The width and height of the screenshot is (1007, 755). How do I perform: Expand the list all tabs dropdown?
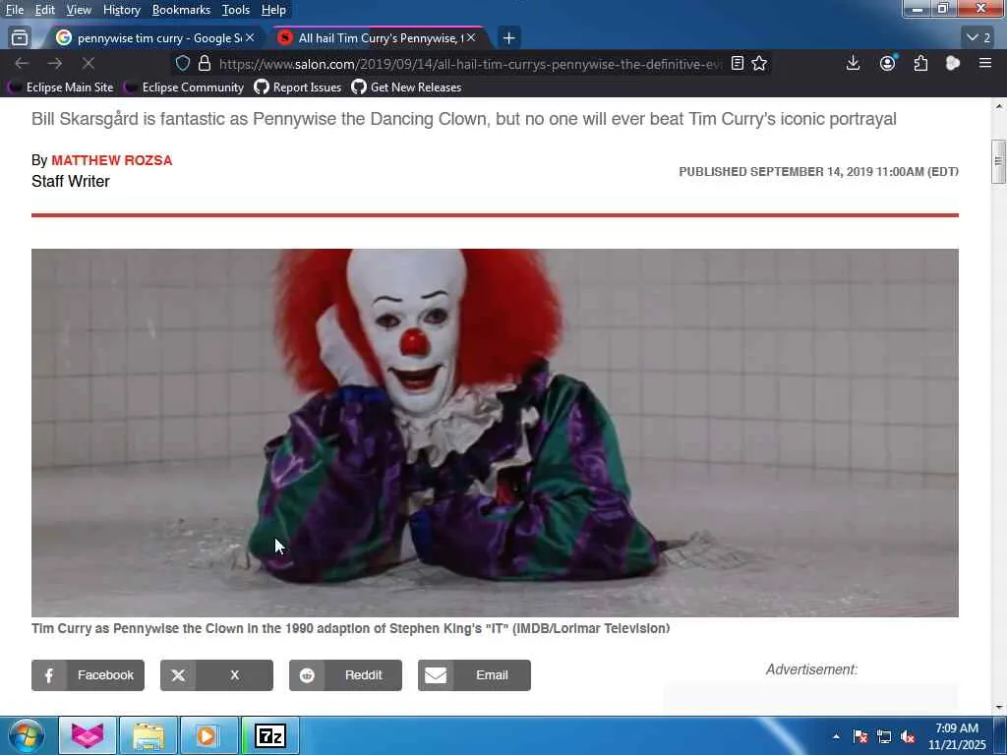point(978,38)
